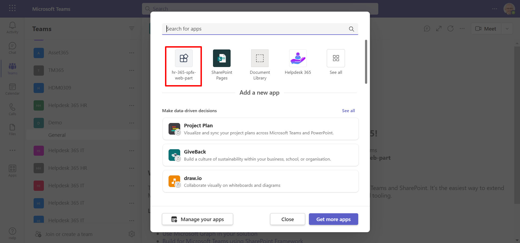The image size is (520, 243).
Task: Click Join or create a team
Action: click(x=64, y=234)
